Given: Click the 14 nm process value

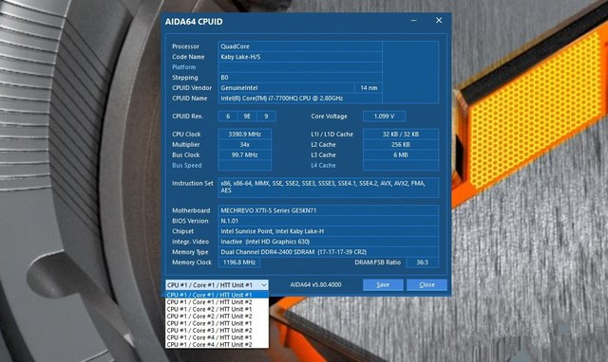Looking at the screenshot, I should [x=369, y=88].
